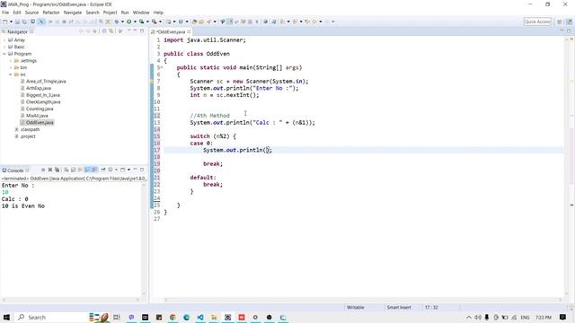Click the New file toolbar icon
This screenshot has width=575, height=323.
pyautogui.click(x=5, y=22)
